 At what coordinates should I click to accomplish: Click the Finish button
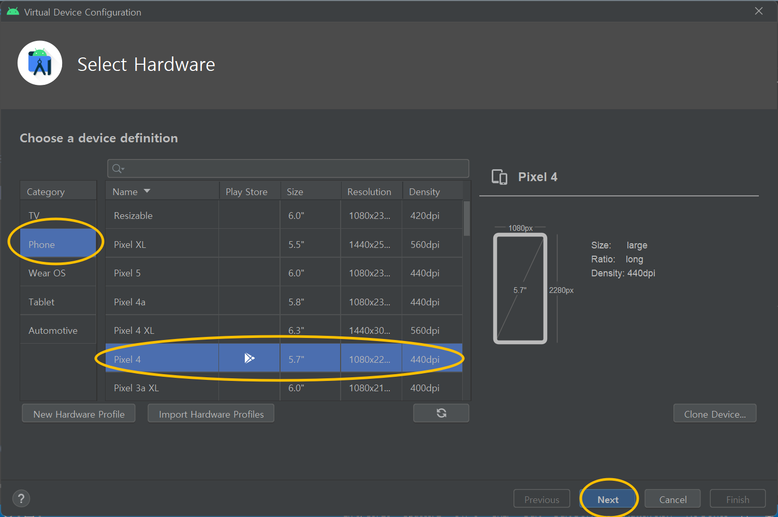pos(738,499)
